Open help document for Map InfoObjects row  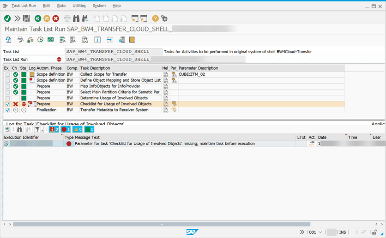[166, 86]
